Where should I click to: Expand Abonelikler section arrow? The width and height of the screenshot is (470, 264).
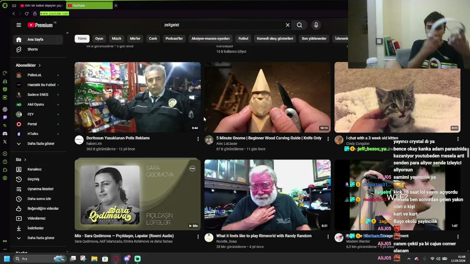point(40,65)
